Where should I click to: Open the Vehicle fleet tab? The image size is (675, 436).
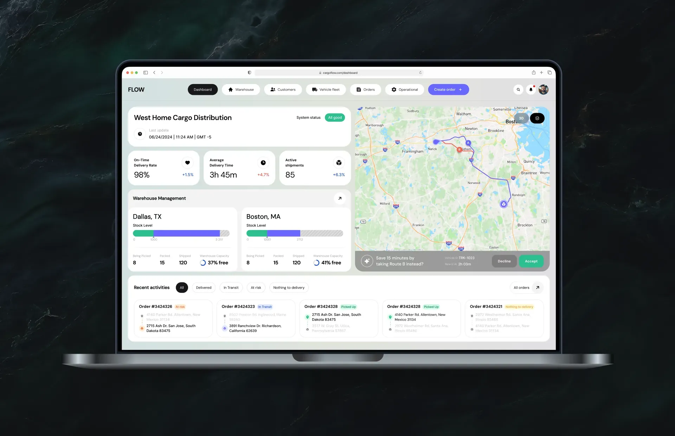[326, 90]
